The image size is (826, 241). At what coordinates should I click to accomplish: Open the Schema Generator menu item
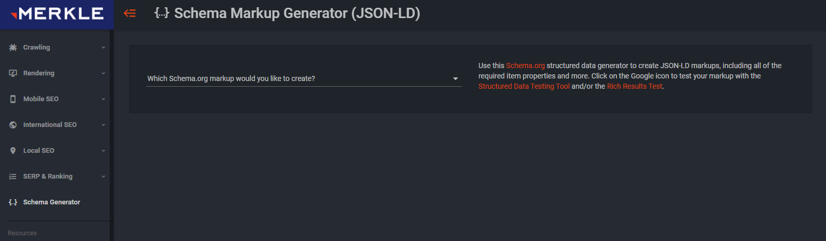tap(52, 202)
